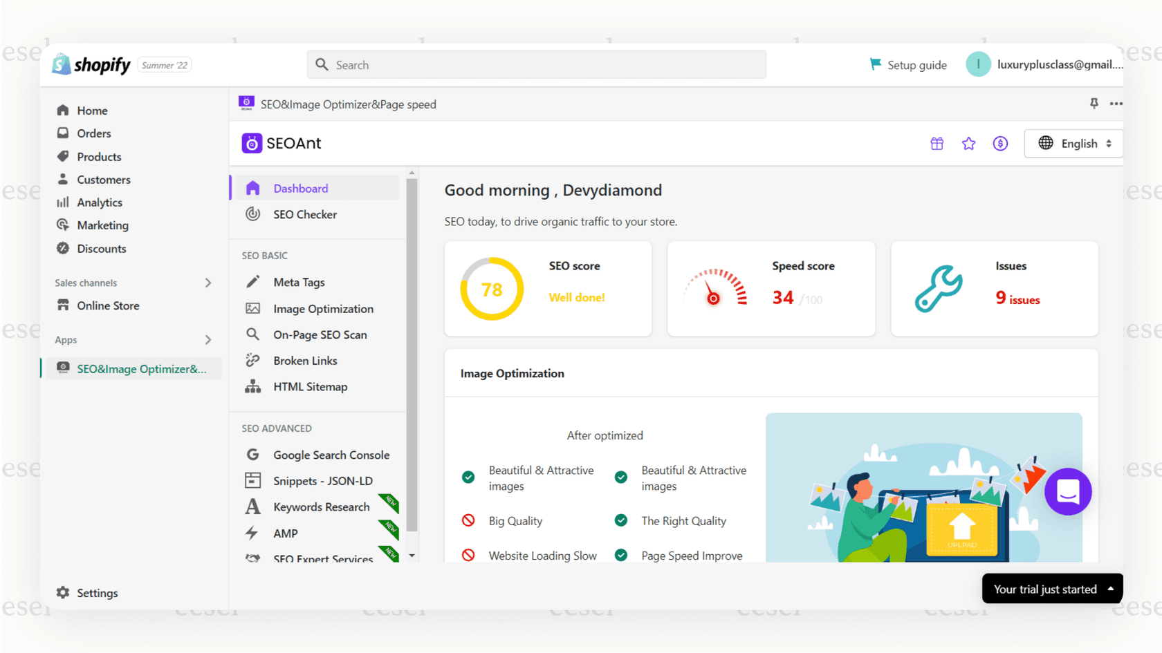The height and width of the screenshot is (653, 1162).
Task: Open the Setup guide
Action: tap(908, 64)
